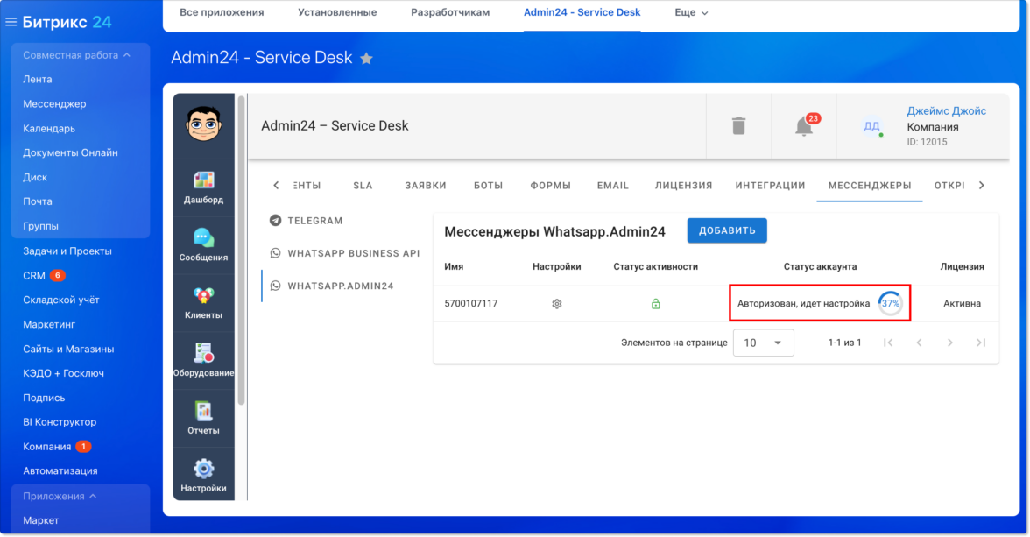Toggle the green lock activity status
Image resolution: width=1030 pixels, height=537 pixels.
click(655, 304)
